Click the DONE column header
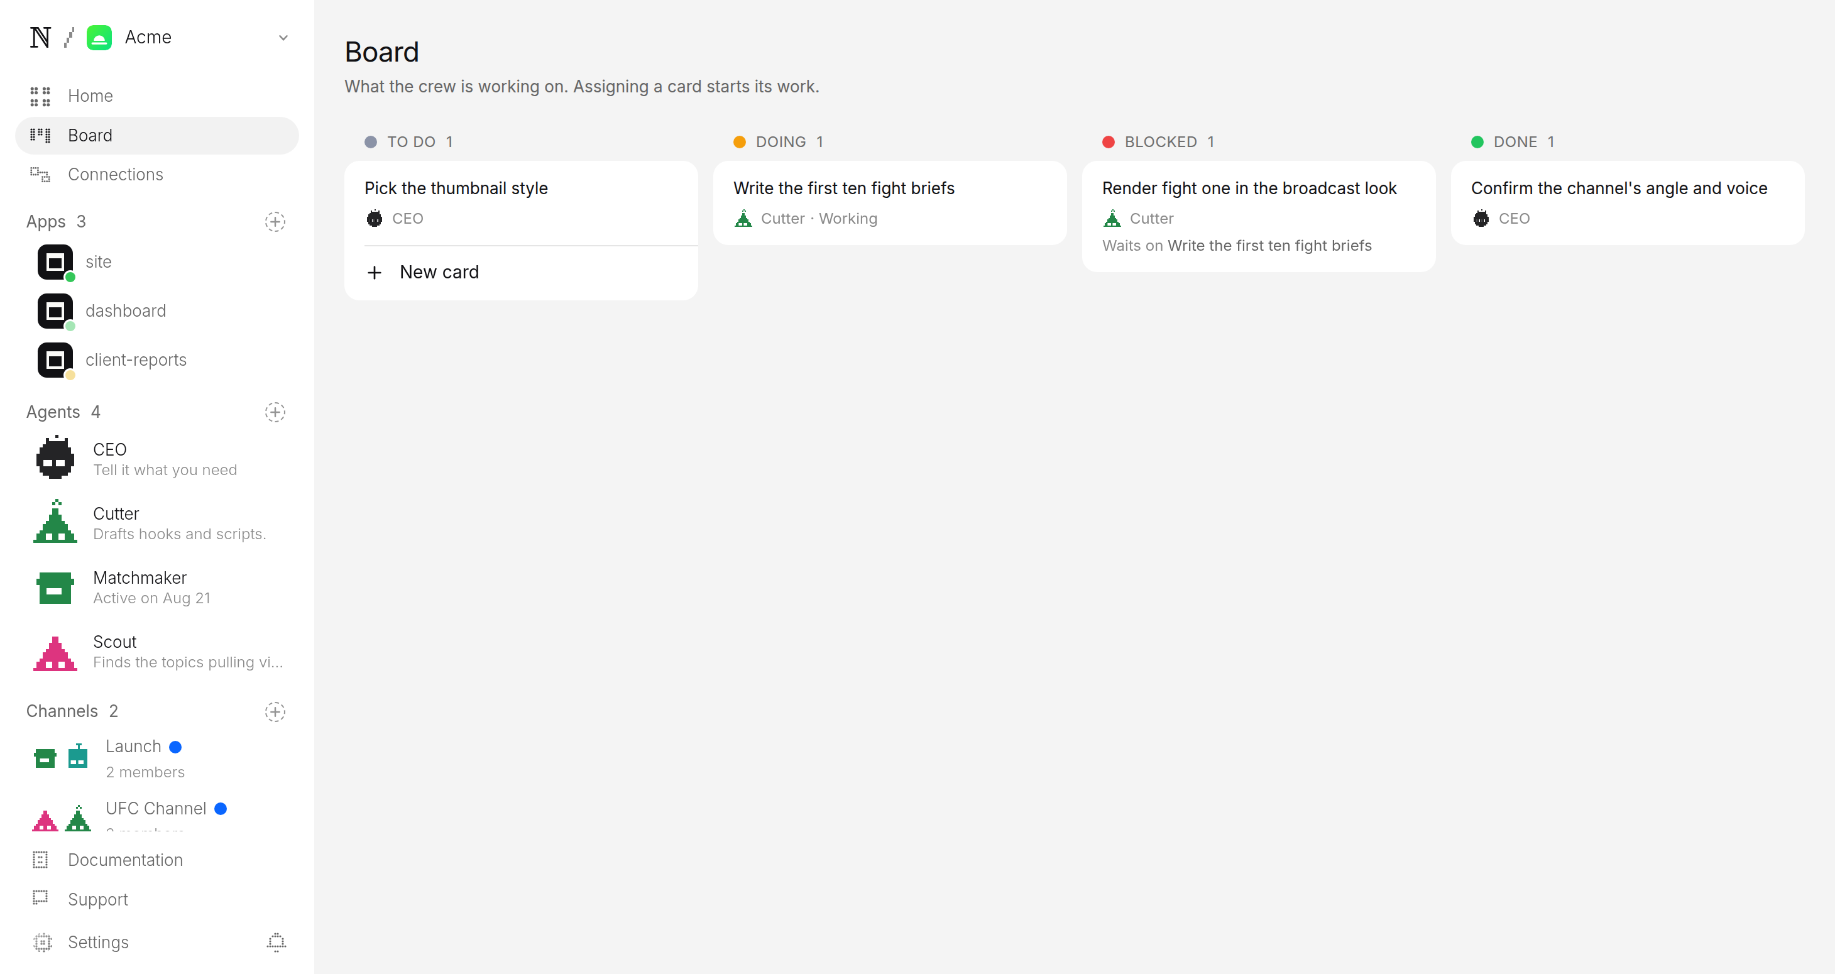 click(1513, 142)
